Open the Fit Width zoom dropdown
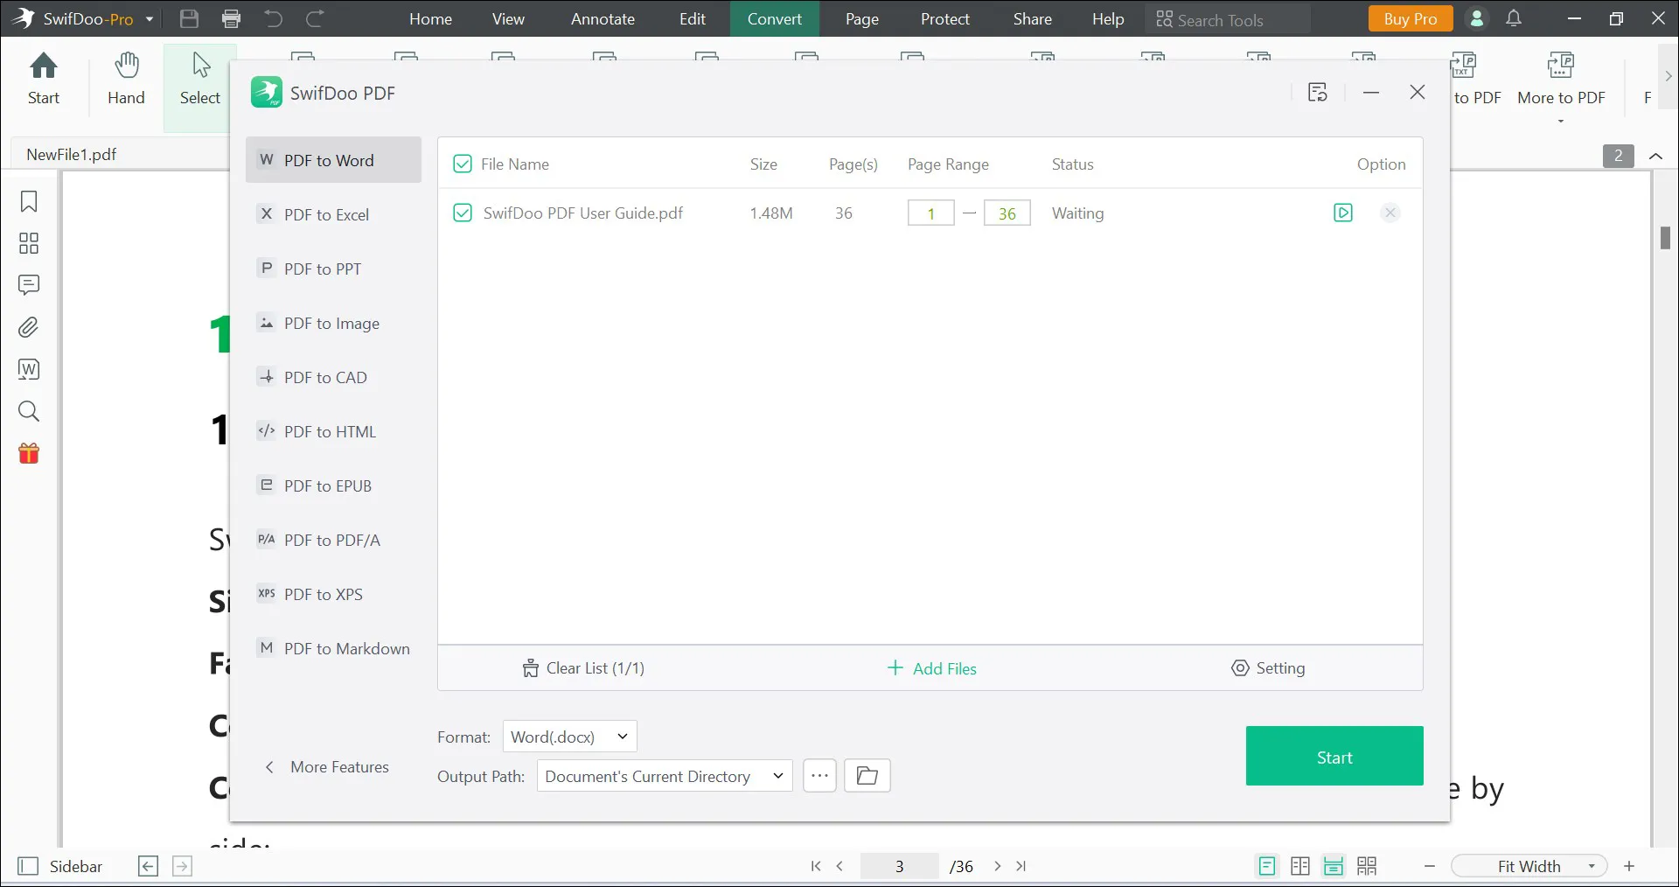Image resolution: width=1679 pixels, height=887 pixels. point(1529,866)
